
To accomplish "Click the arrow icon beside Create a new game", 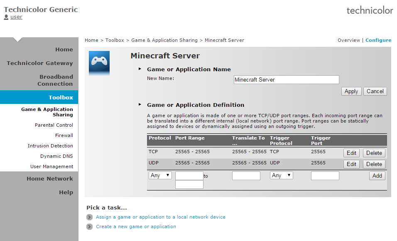I will [89, 227].
